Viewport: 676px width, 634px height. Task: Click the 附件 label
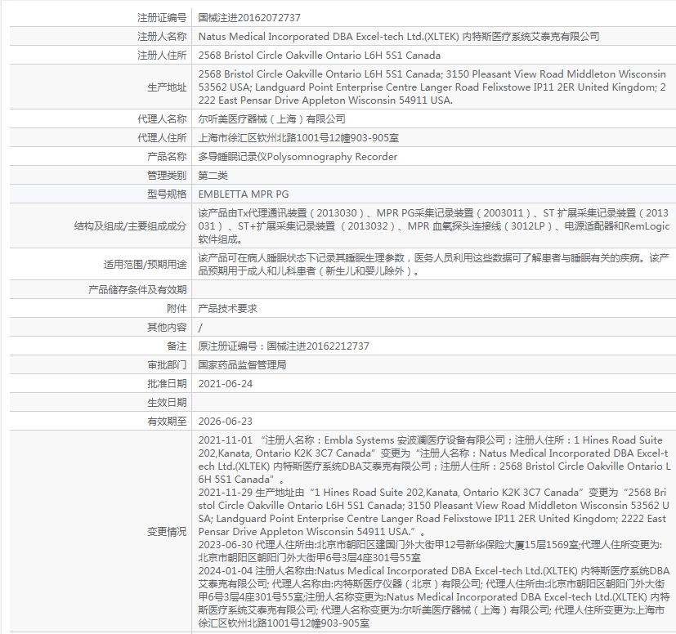177,309
